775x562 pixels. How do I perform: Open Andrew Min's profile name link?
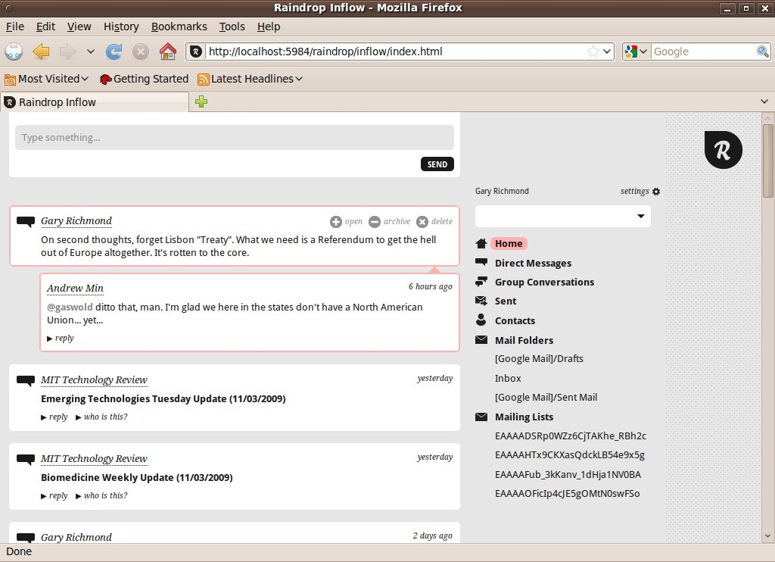click(x=75, y=289)
